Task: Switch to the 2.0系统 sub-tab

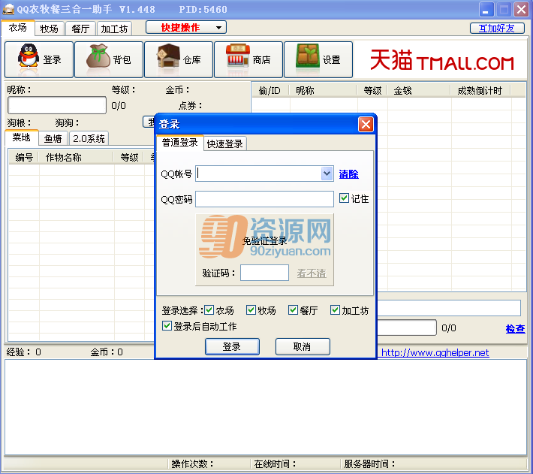Action: 89,139
